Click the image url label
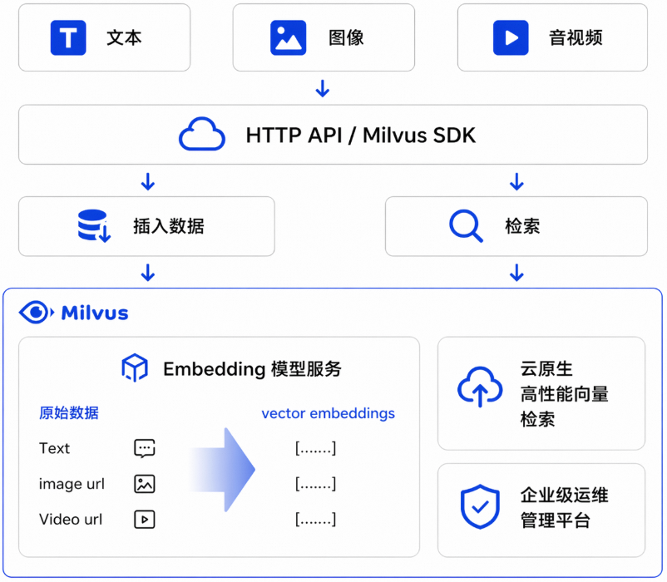The height and width of the screenshot is (582, 667). point(72,484)
